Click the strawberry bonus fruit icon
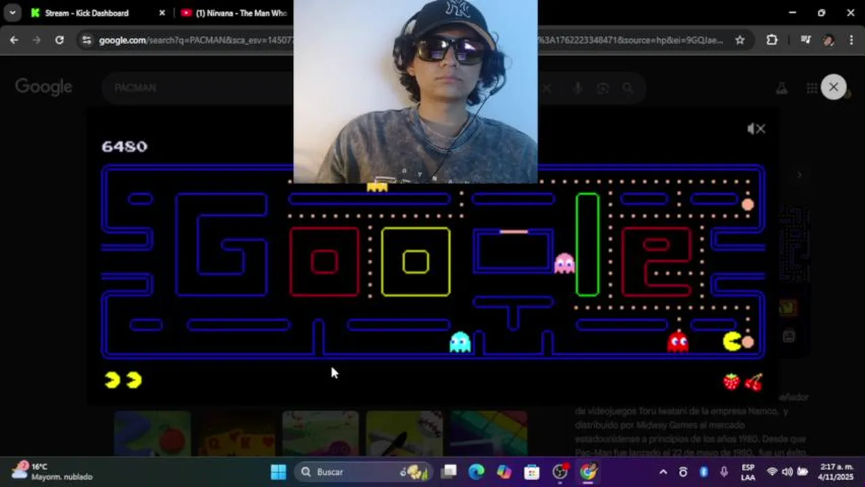 [x=732, y=381]
